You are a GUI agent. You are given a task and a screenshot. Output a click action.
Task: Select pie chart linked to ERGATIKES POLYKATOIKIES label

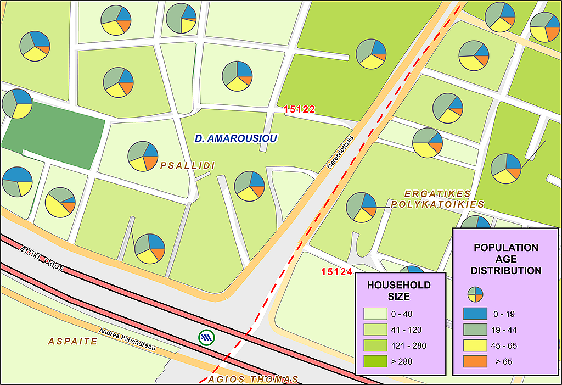point(361,208)
